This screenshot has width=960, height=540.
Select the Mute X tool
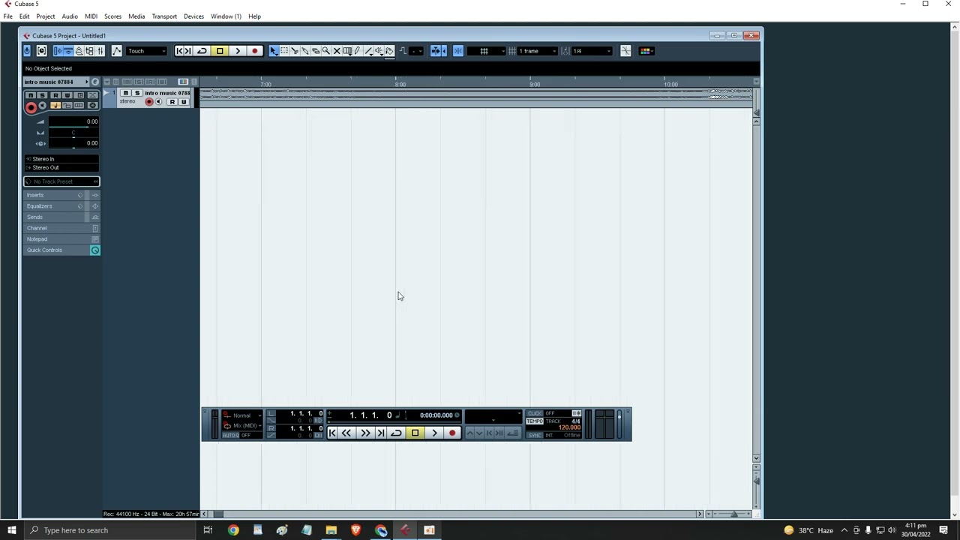[336, 51]
